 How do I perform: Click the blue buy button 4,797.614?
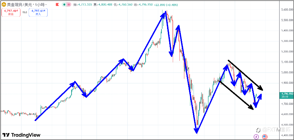[38, 13]
